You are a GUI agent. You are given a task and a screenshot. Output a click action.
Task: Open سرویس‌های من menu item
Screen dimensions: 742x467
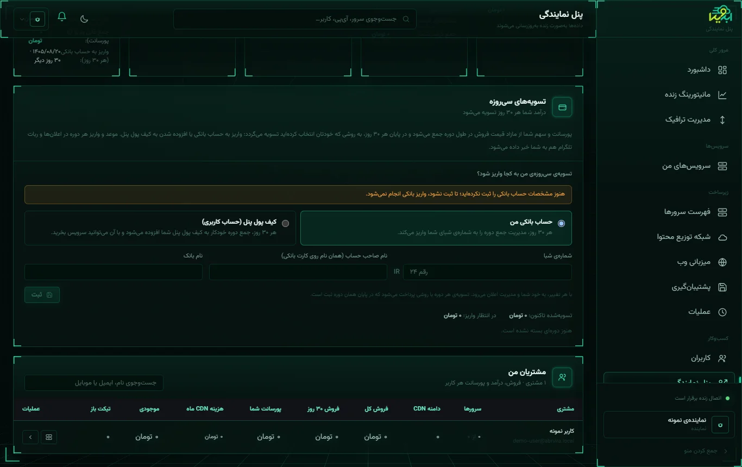click(669, 166)
